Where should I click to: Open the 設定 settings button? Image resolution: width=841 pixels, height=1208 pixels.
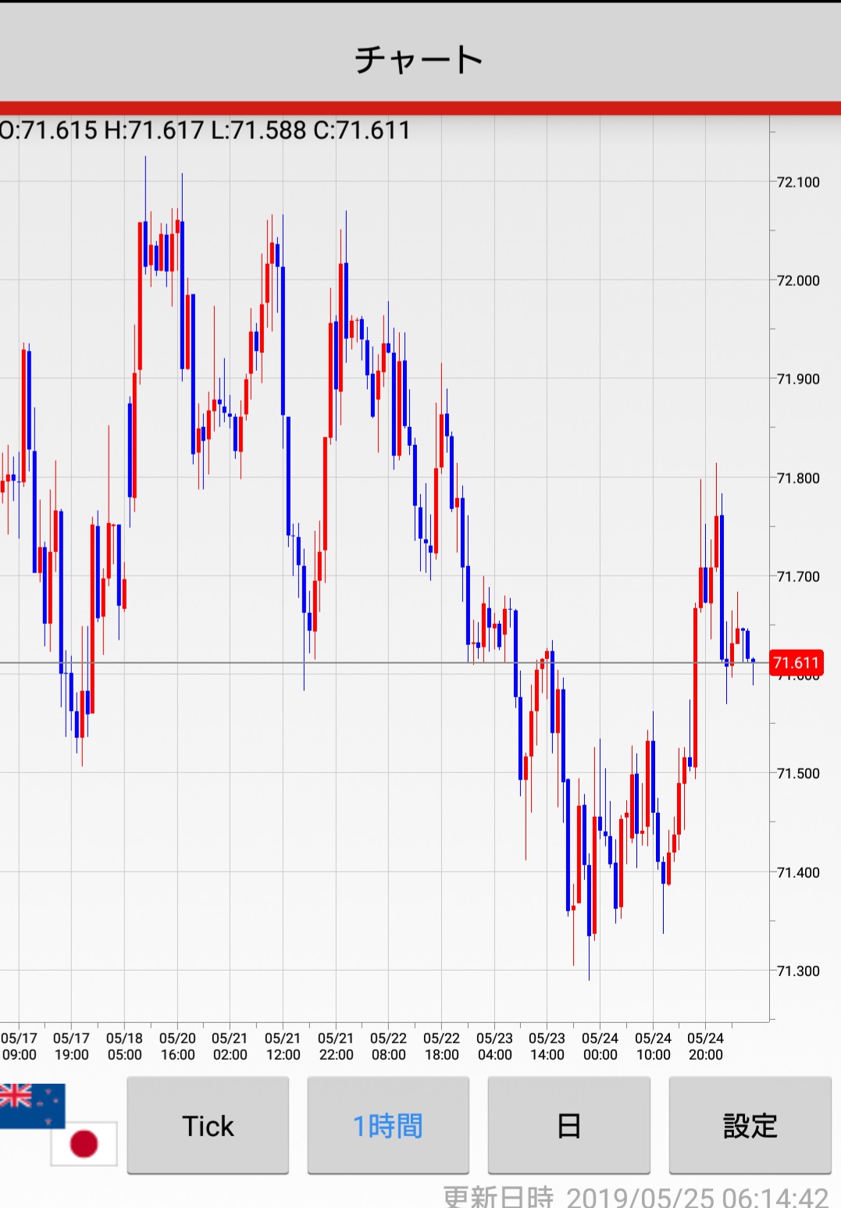pos(750,1125)
